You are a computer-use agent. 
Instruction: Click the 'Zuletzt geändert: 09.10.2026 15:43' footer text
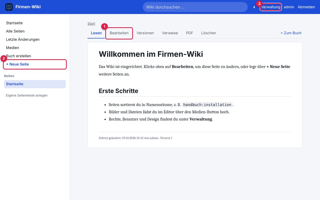point(121,138)
